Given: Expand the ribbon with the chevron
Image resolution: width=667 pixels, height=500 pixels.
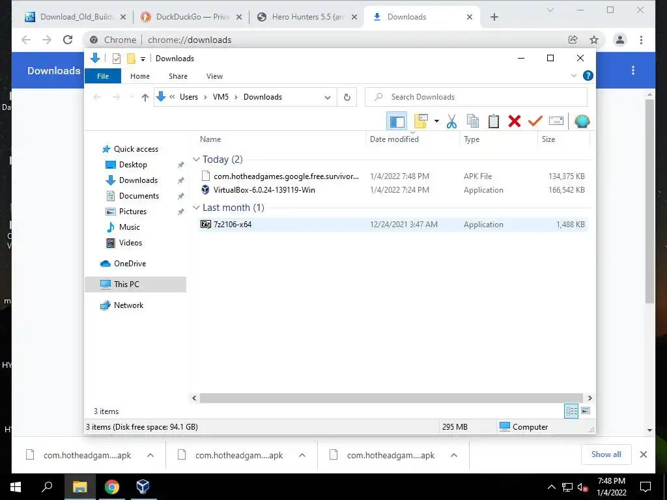Looking at the screenshot, I should point(573,76).
